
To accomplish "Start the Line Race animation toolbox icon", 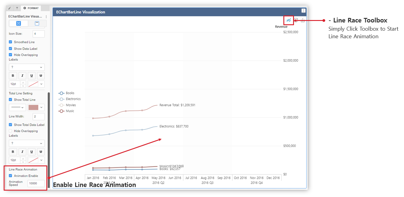I will pos(289,20).
